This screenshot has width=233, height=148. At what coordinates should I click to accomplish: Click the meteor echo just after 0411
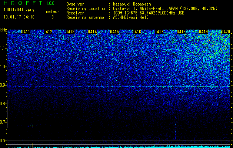tap(33, 126)
